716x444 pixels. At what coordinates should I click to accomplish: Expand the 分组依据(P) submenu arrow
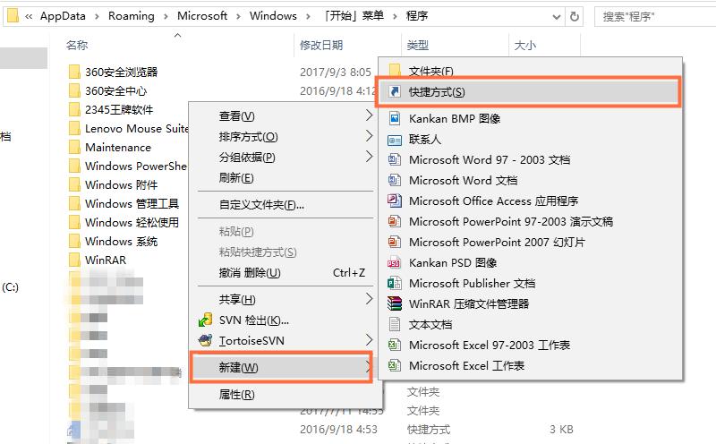pos(369,157)
